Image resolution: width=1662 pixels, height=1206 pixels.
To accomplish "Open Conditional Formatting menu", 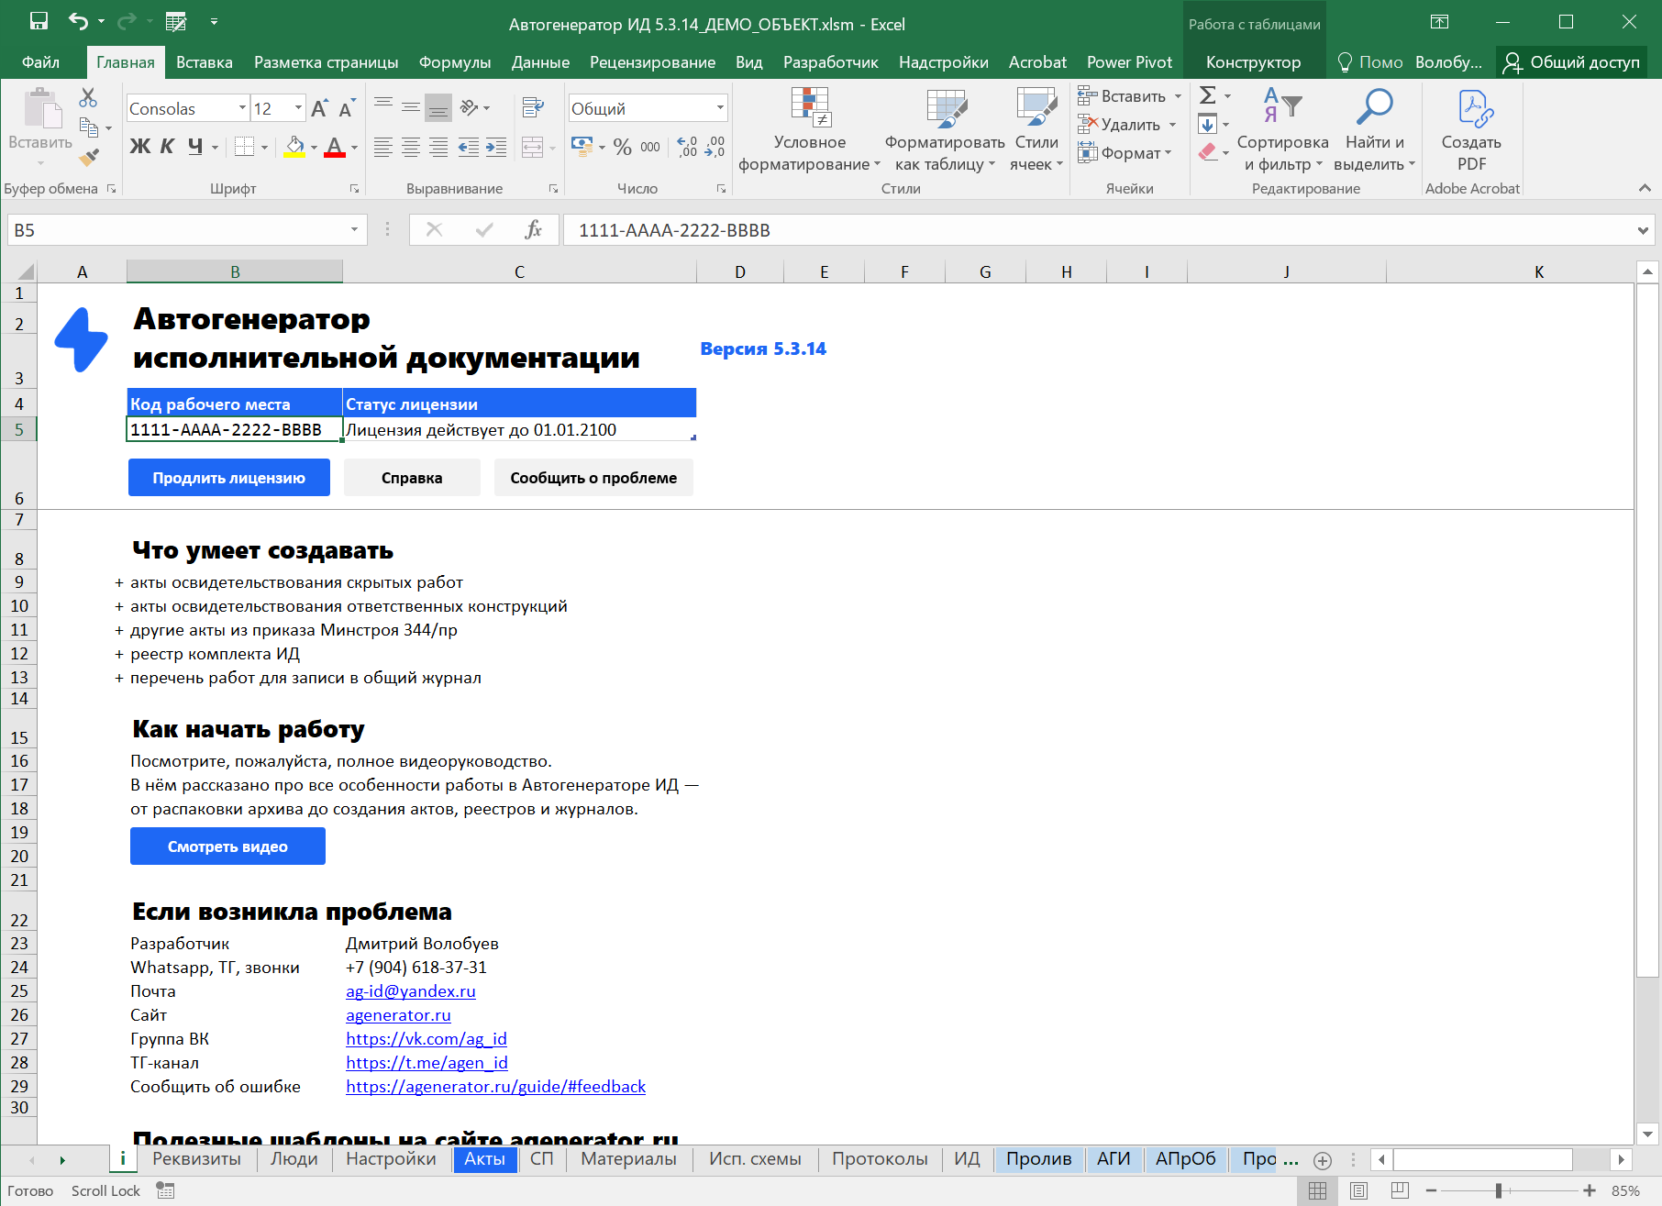I will [x=810, y=130].
